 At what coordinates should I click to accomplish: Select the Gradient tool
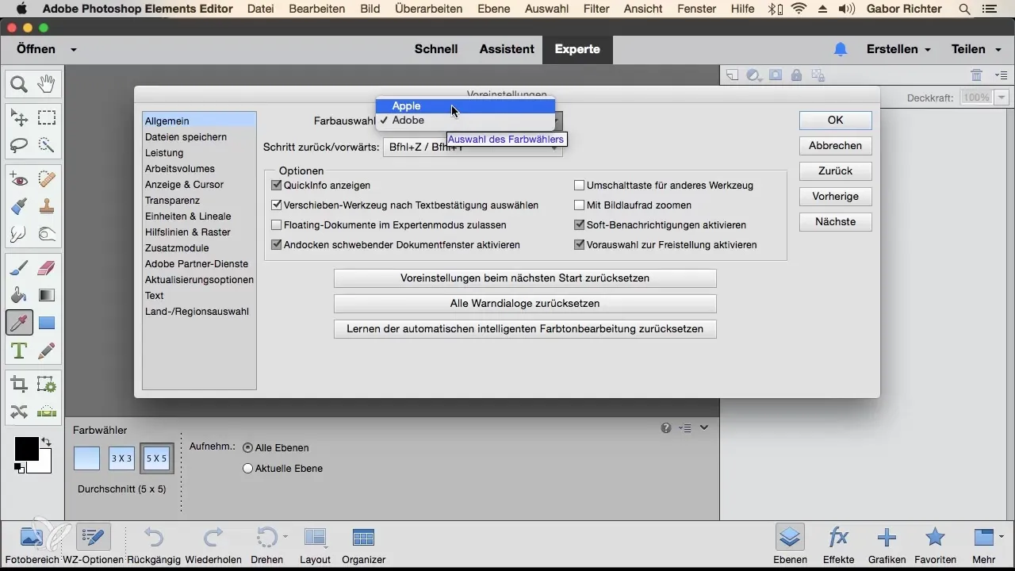(47, 296)
